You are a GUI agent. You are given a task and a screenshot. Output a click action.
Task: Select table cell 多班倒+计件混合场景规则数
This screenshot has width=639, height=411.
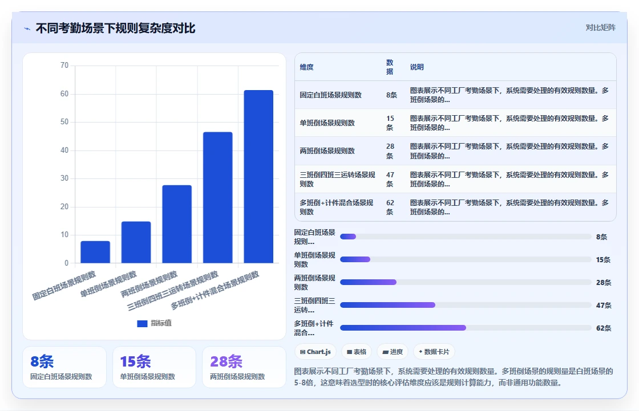[337, 207]
